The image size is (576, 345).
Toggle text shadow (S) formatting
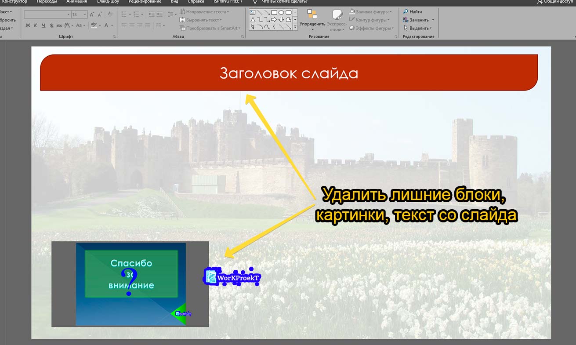(51, 25)
